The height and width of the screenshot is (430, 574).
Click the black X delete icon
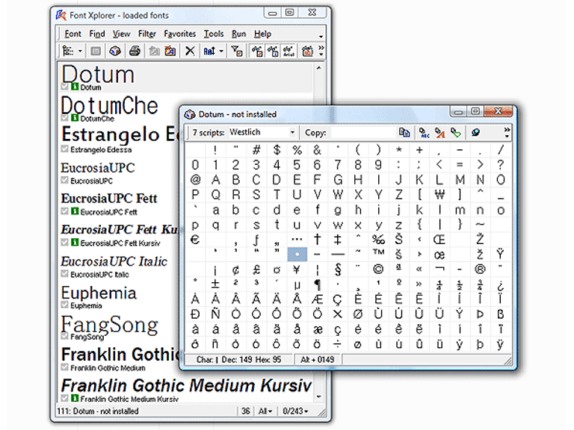(x=190, y=51)
